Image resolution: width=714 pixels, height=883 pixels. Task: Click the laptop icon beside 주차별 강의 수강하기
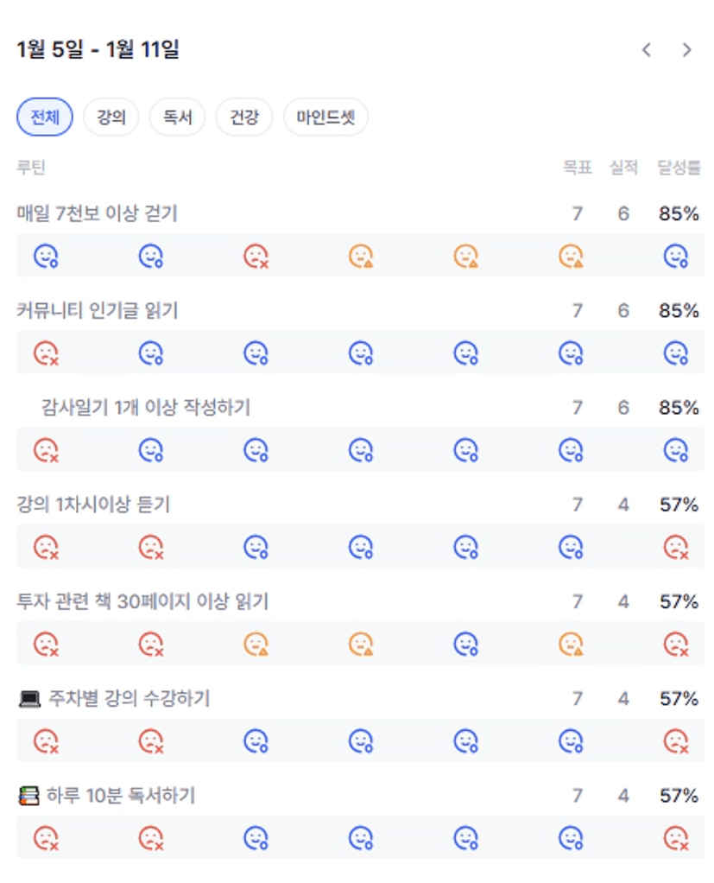click(29, 699)
